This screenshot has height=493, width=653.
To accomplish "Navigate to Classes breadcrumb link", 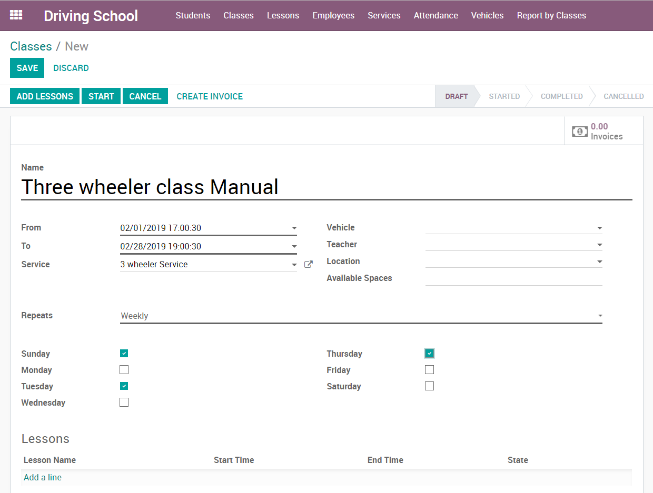I will coord(31,46).
